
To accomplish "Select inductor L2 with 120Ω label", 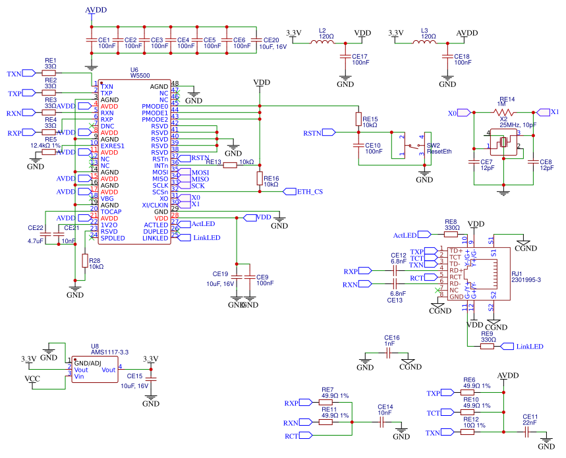I will (322, 41).
